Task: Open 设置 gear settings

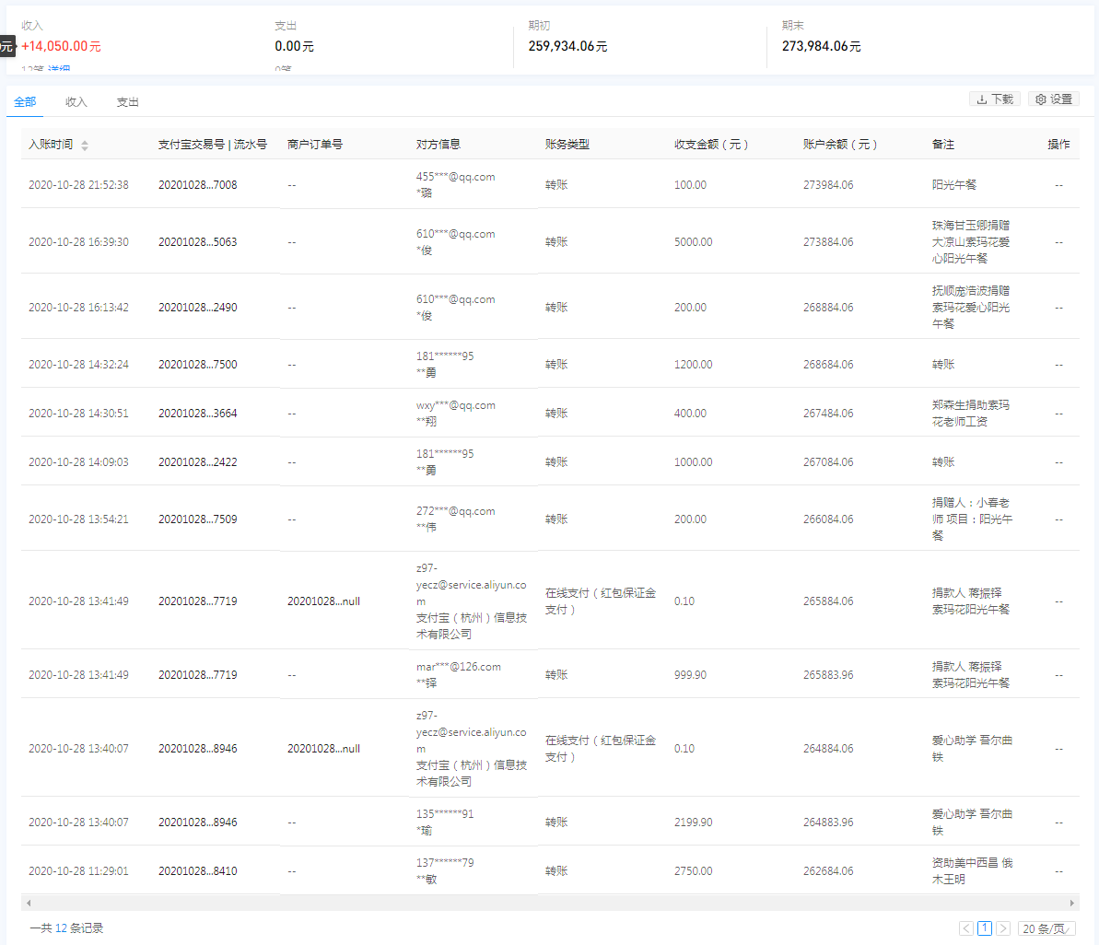Action: click(1053, 99)
